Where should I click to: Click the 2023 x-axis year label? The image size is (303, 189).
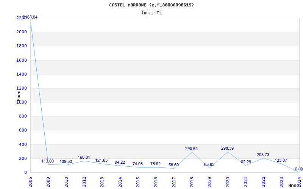(x=281, y=182)
